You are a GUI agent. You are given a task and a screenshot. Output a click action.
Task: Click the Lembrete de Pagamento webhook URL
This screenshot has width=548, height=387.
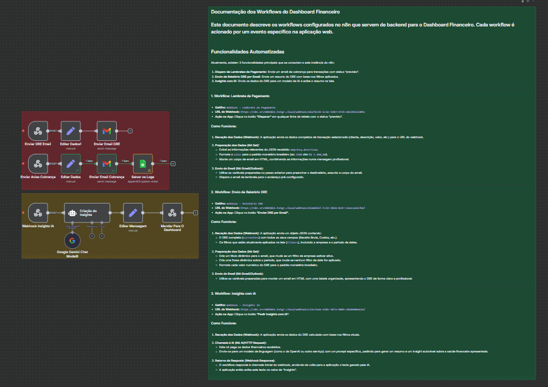pos(302,112)
